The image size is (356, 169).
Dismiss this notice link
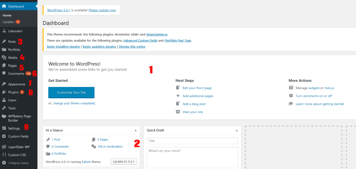click(132, 47)
